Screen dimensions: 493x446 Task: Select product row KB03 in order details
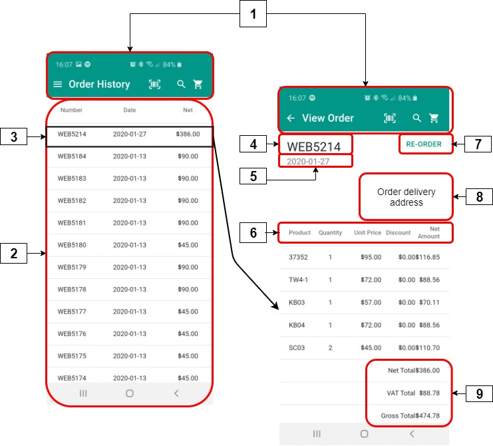(364, 302)
